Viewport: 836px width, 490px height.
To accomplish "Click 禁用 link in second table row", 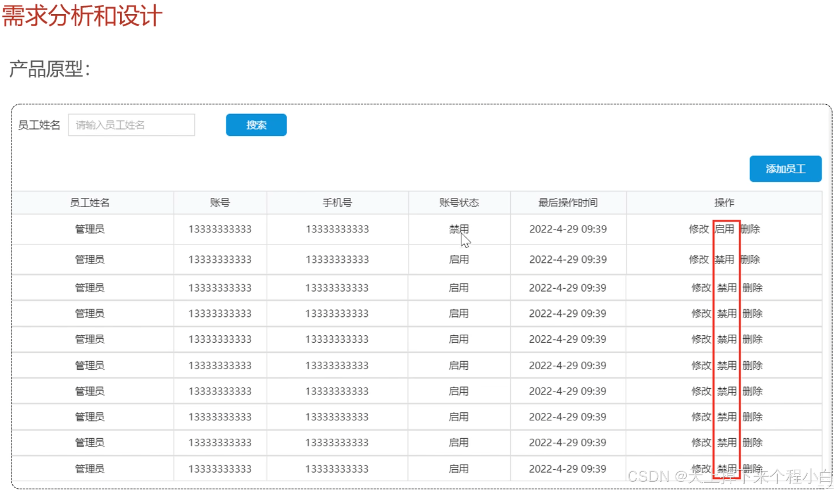I will click(724, 259).
